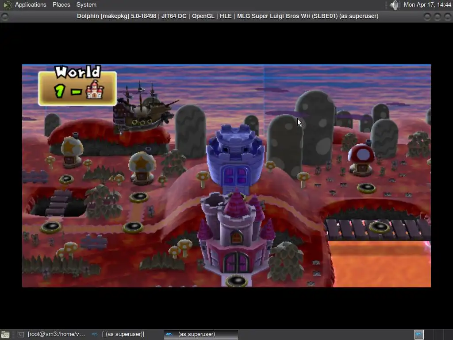Click the Dolphin window title bar text

tap(227, 16)
